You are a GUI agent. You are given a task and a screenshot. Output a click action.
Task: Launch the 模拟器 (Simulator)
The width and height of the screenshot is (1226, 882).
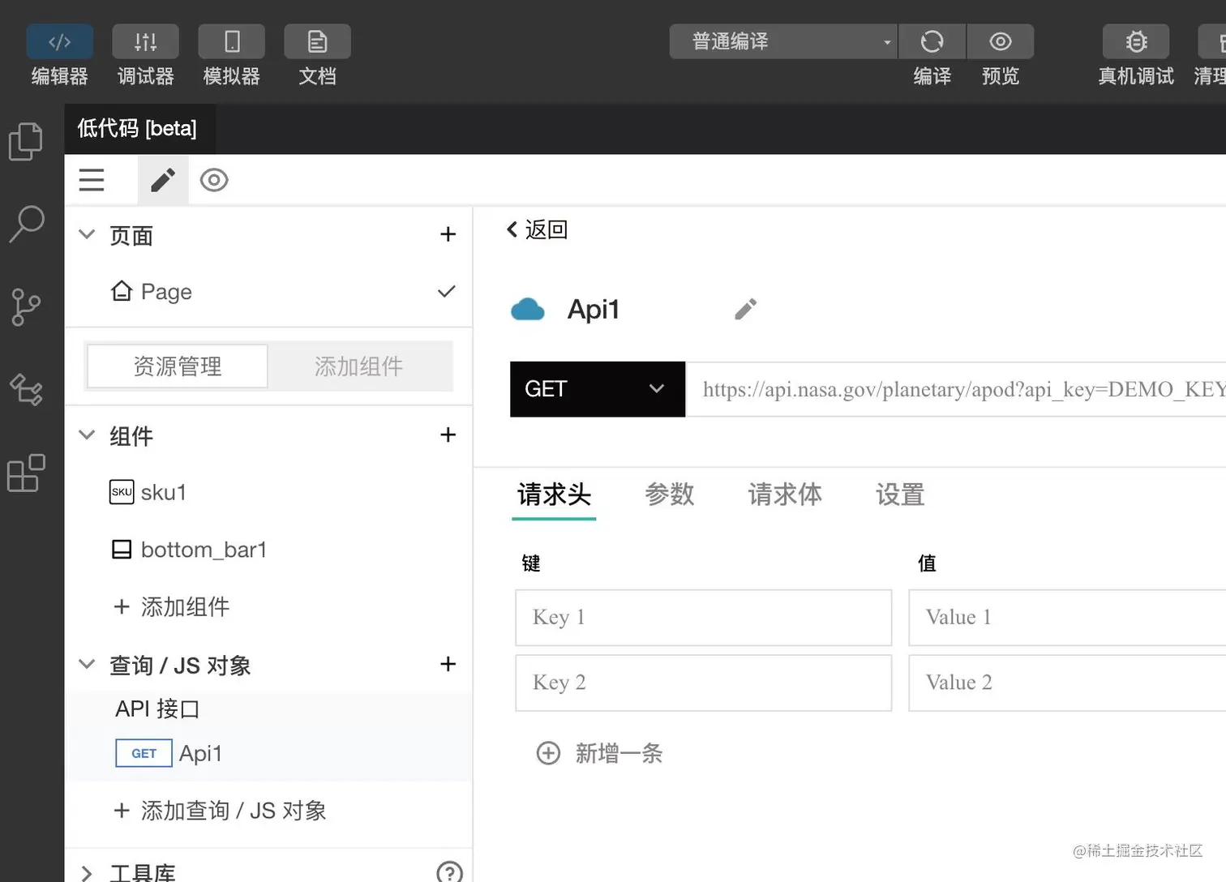coord(231,53)
